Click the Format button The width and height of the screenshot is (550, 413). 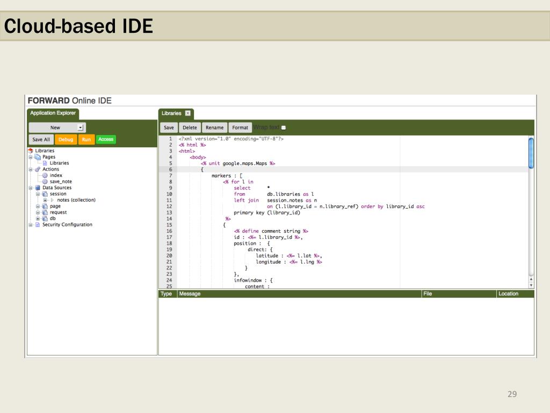(240, 127)
